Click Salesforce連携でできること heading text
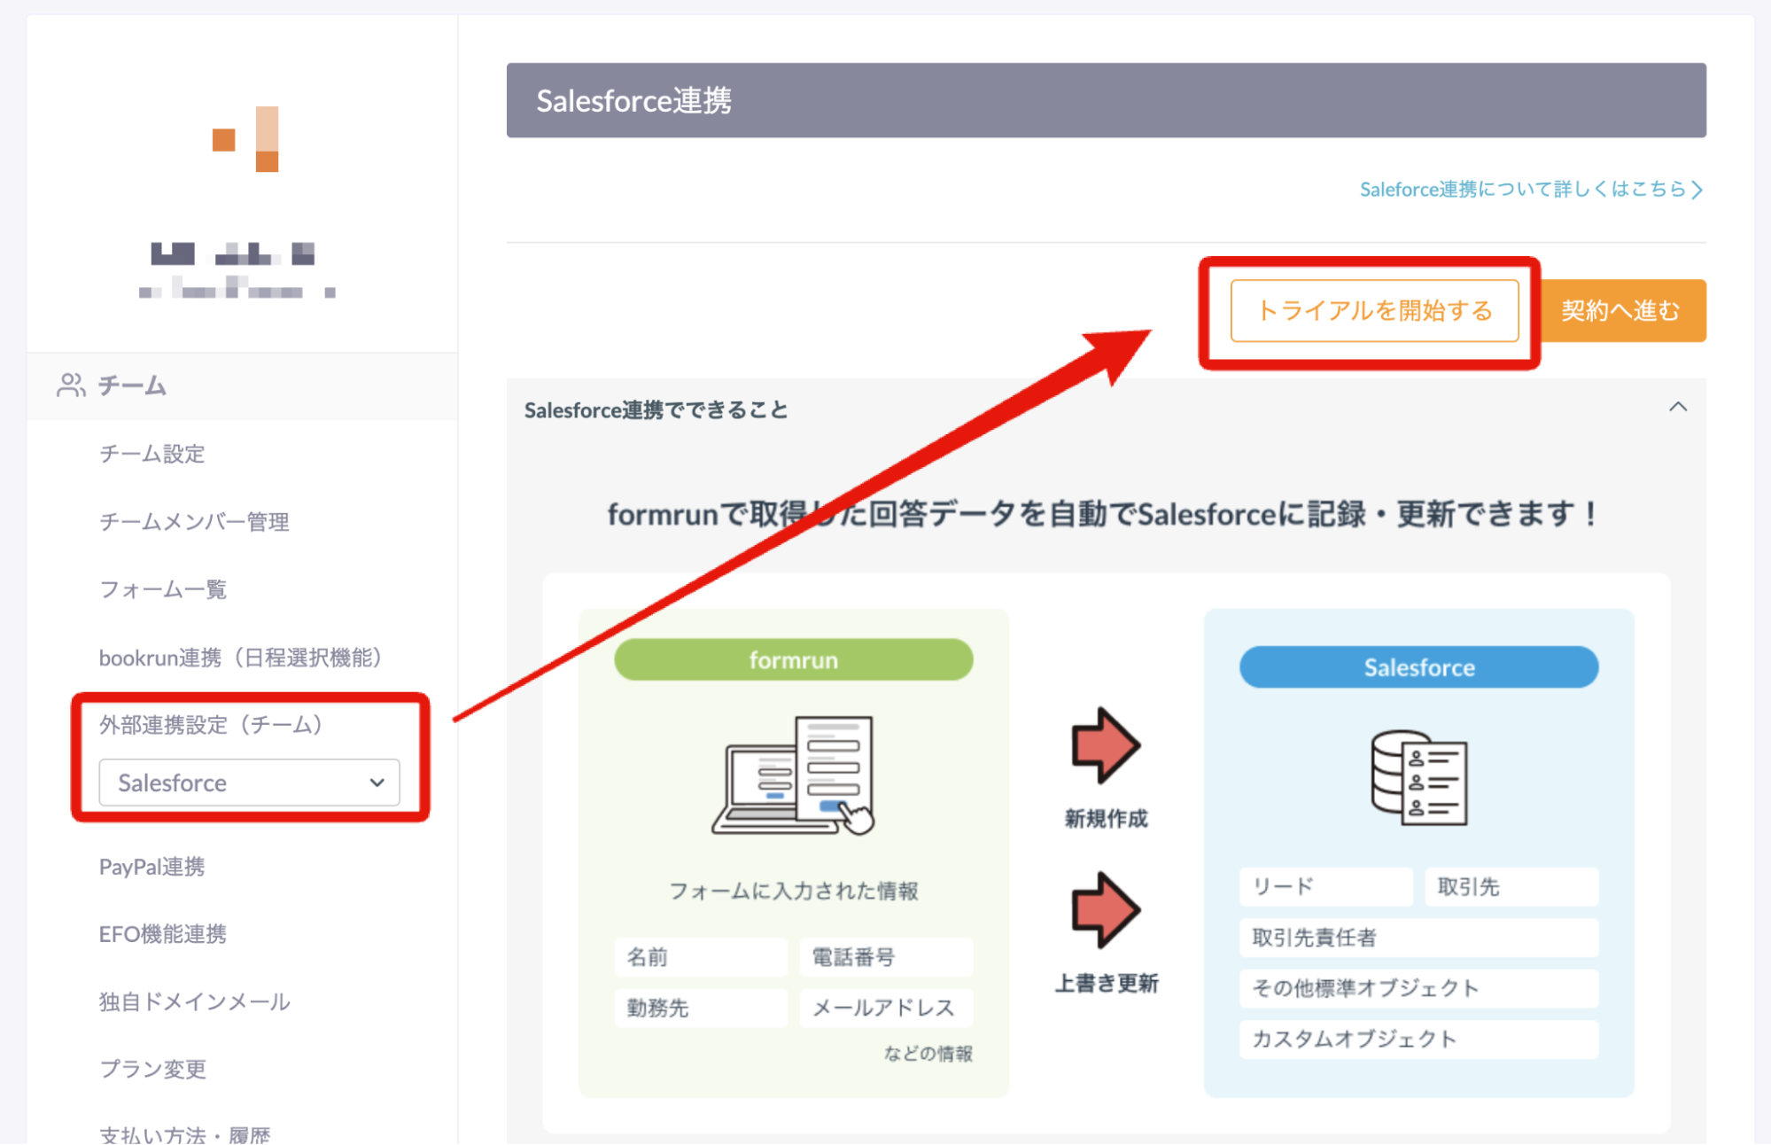 [x=656, y=410]
